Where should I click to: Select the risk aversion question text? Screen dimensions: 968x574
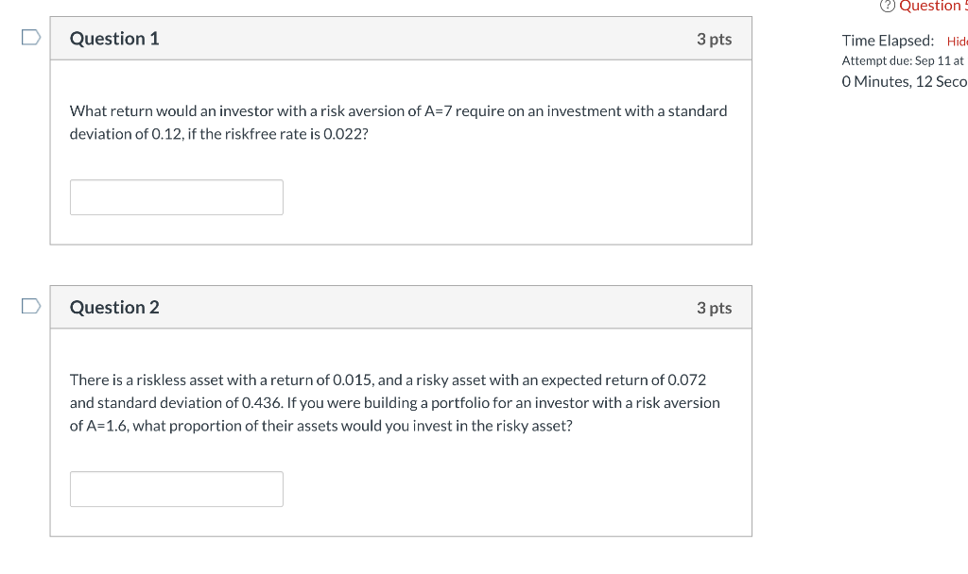397,122
